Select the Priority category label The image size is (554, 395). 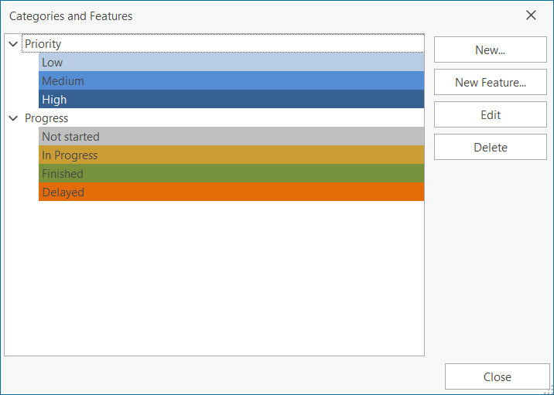43,44
